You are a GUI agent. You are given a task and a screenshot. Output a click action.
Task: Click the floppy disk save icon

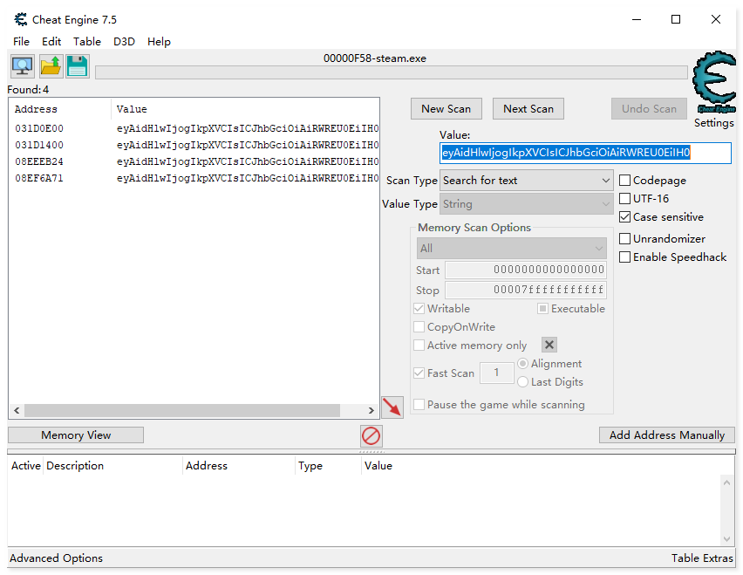click(x=78, y=66)
